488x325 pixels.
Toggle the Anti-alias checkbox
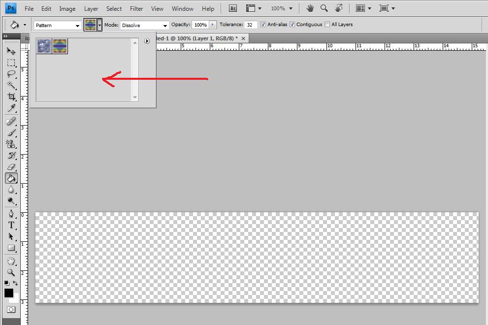click(263, 25)
